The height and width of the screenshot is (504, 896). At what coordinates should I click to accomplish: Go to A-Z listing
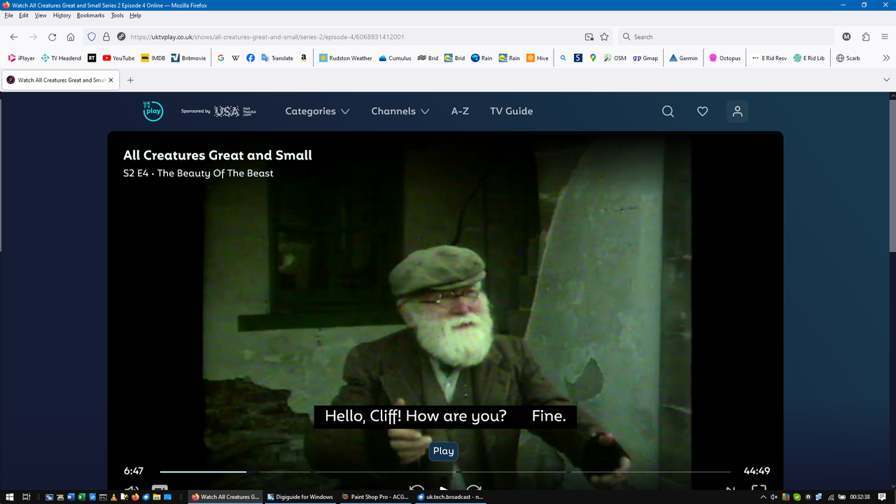pyautogui.click(x=460, y=111)
